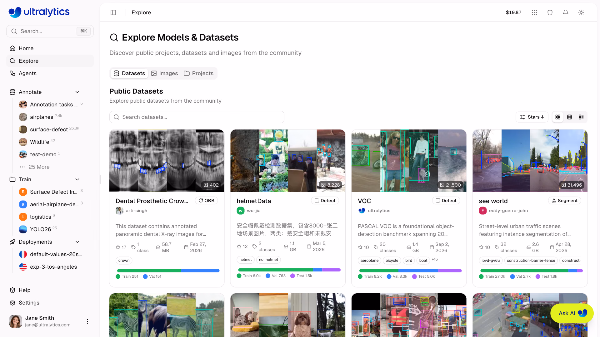This screenshot has height=337, width=600.
Task: Open the see world dataset thumbnail
Action: click(x=530, y=161)
